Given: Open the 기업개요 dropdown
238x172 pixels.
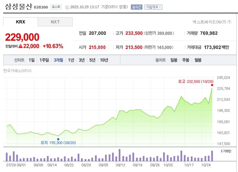Looking at the screenshot, I should (153, 7).
